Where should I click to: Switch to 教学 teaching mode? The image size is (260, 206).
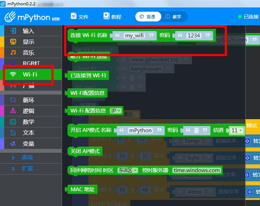tap(174, 17)
